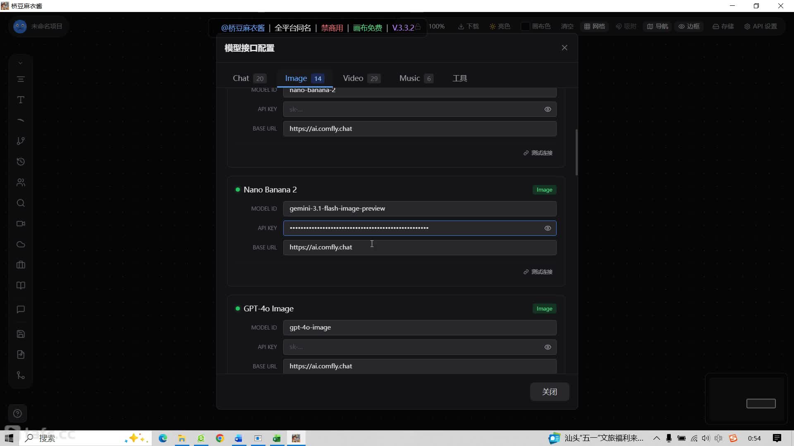Open the history clock icon in sidebar
Screen dimensions: 794x446
pyautogui.click(x=21, y=162)
